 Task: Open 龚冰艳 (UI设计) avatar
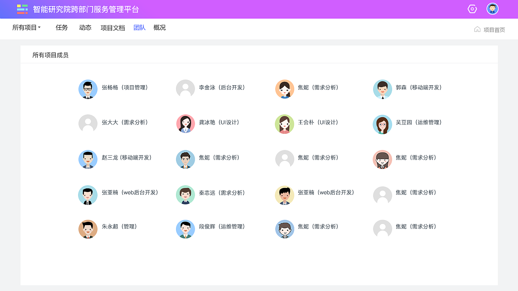tap(185, 124)
